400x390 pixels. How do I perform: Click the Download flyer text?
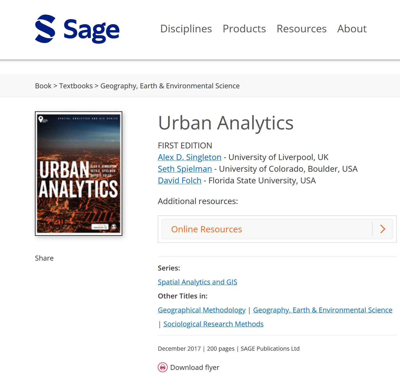point(194,367)
